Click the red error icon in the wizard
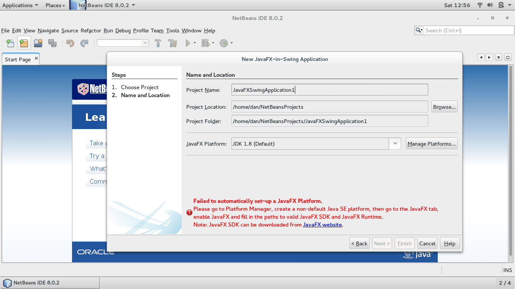The image size is (515, 289). (x=189, y=213)
